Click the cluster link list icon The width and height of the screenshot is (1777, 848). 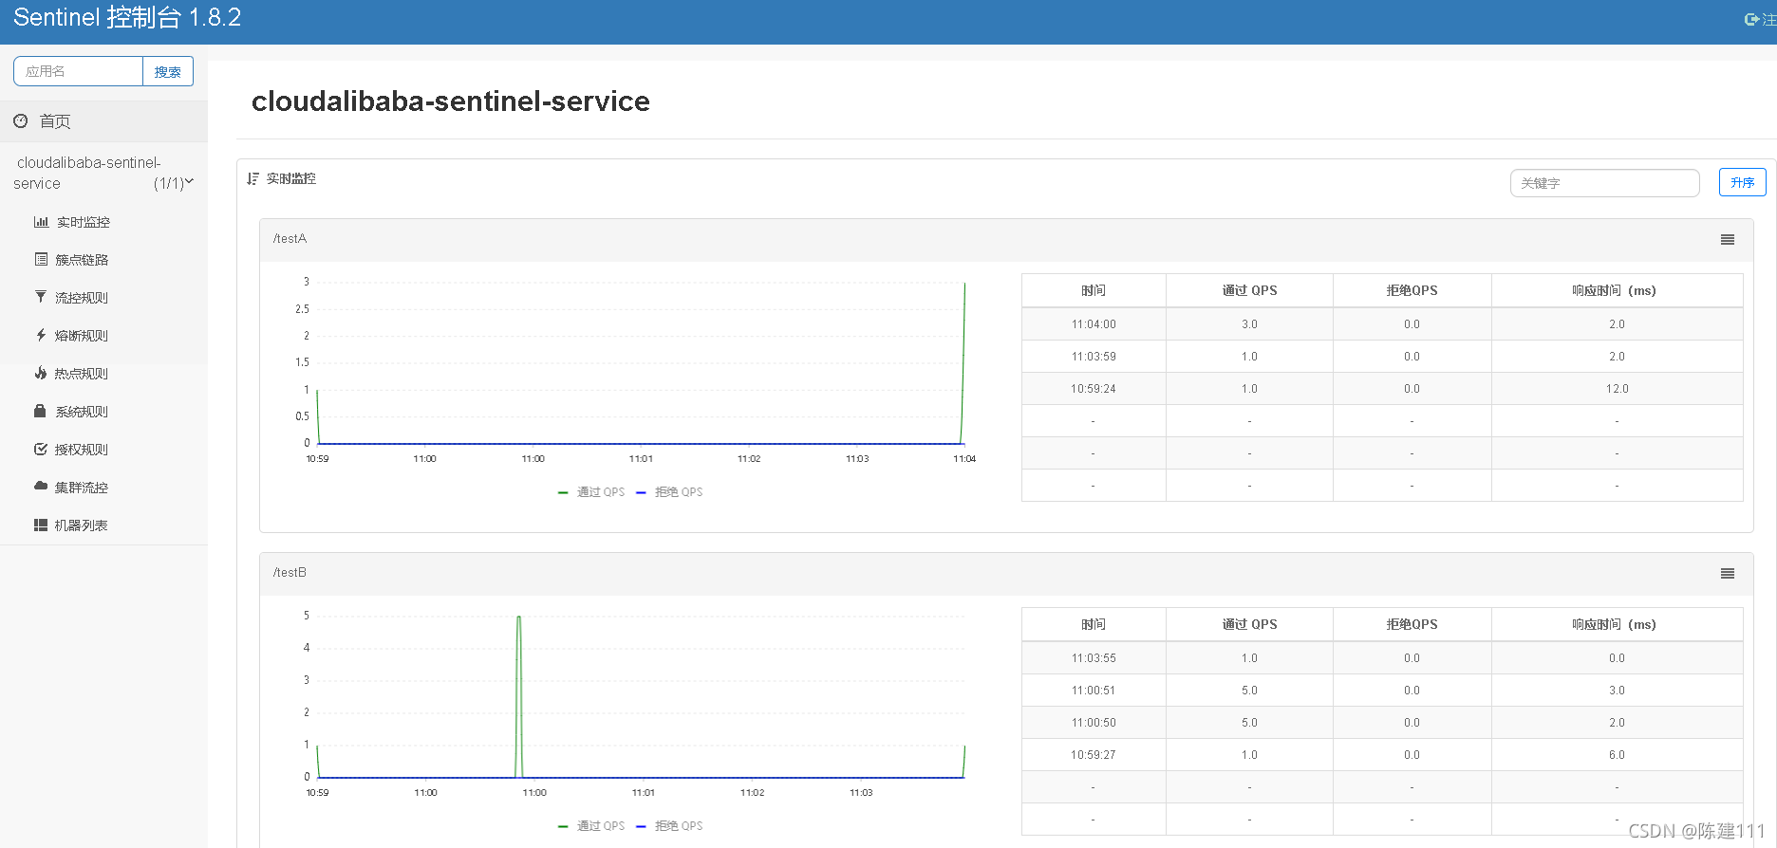pos(41,259)
